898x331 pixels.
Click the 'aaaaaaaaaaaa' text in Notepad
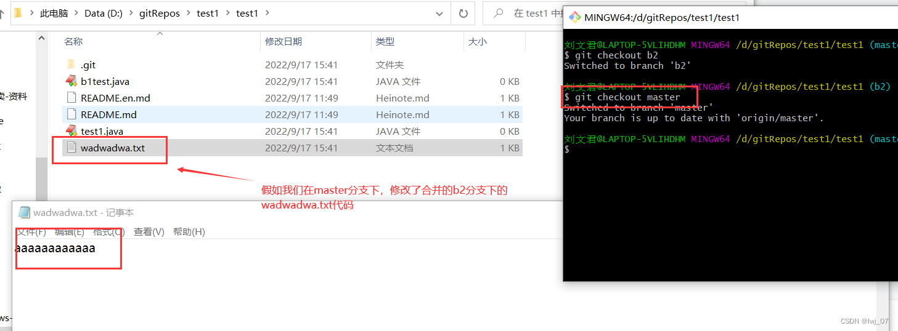(55, 249)
